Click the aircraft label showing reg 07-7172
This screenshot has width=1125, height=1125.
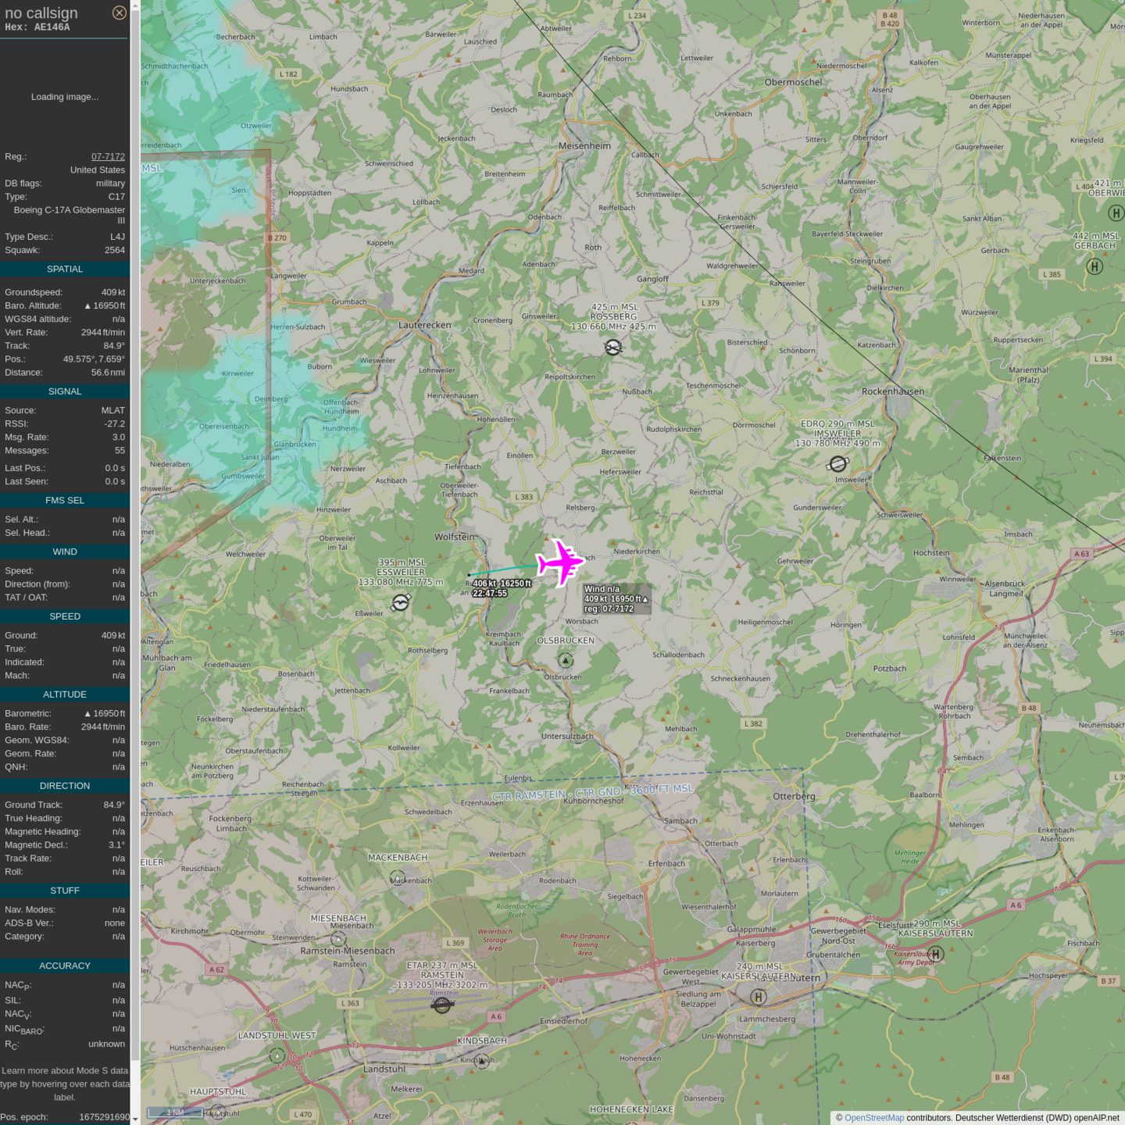pos(616,598)
